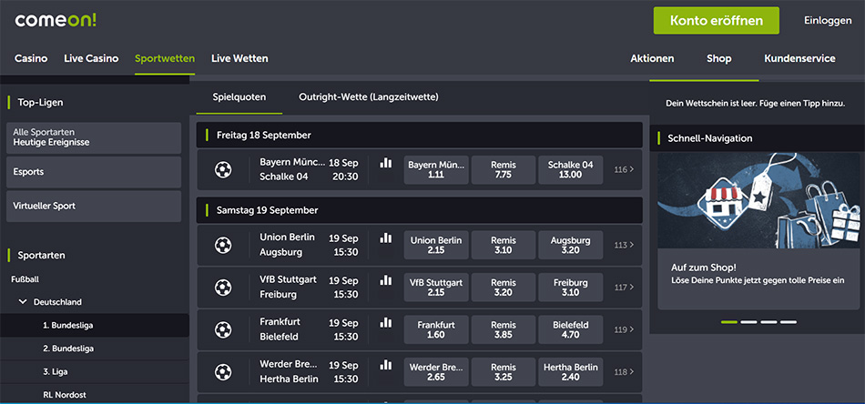The width and height of the screenshot is (865, 404).
Task: Click soccer ball icon for VfB Stuttgart match
Action: (223, 288)
